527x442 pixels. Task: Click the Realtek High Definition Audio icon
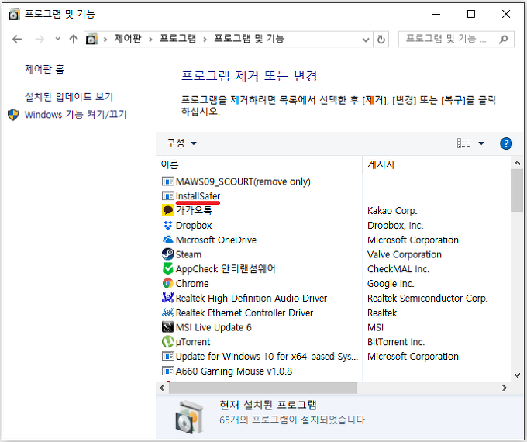[x=167, y=298]
